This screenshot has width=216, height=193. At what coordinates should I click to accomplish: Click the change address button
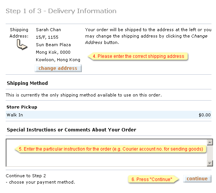(x=58, y=68)
